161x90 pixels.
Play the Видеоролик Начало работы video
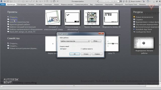pyautogui.click(x=144, y=43)
